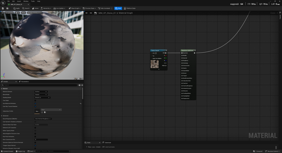Enable the Two Sided checkbox
The height and width of the screenshot is (153, 282).
pyautogui.click(x=35, y=100)
